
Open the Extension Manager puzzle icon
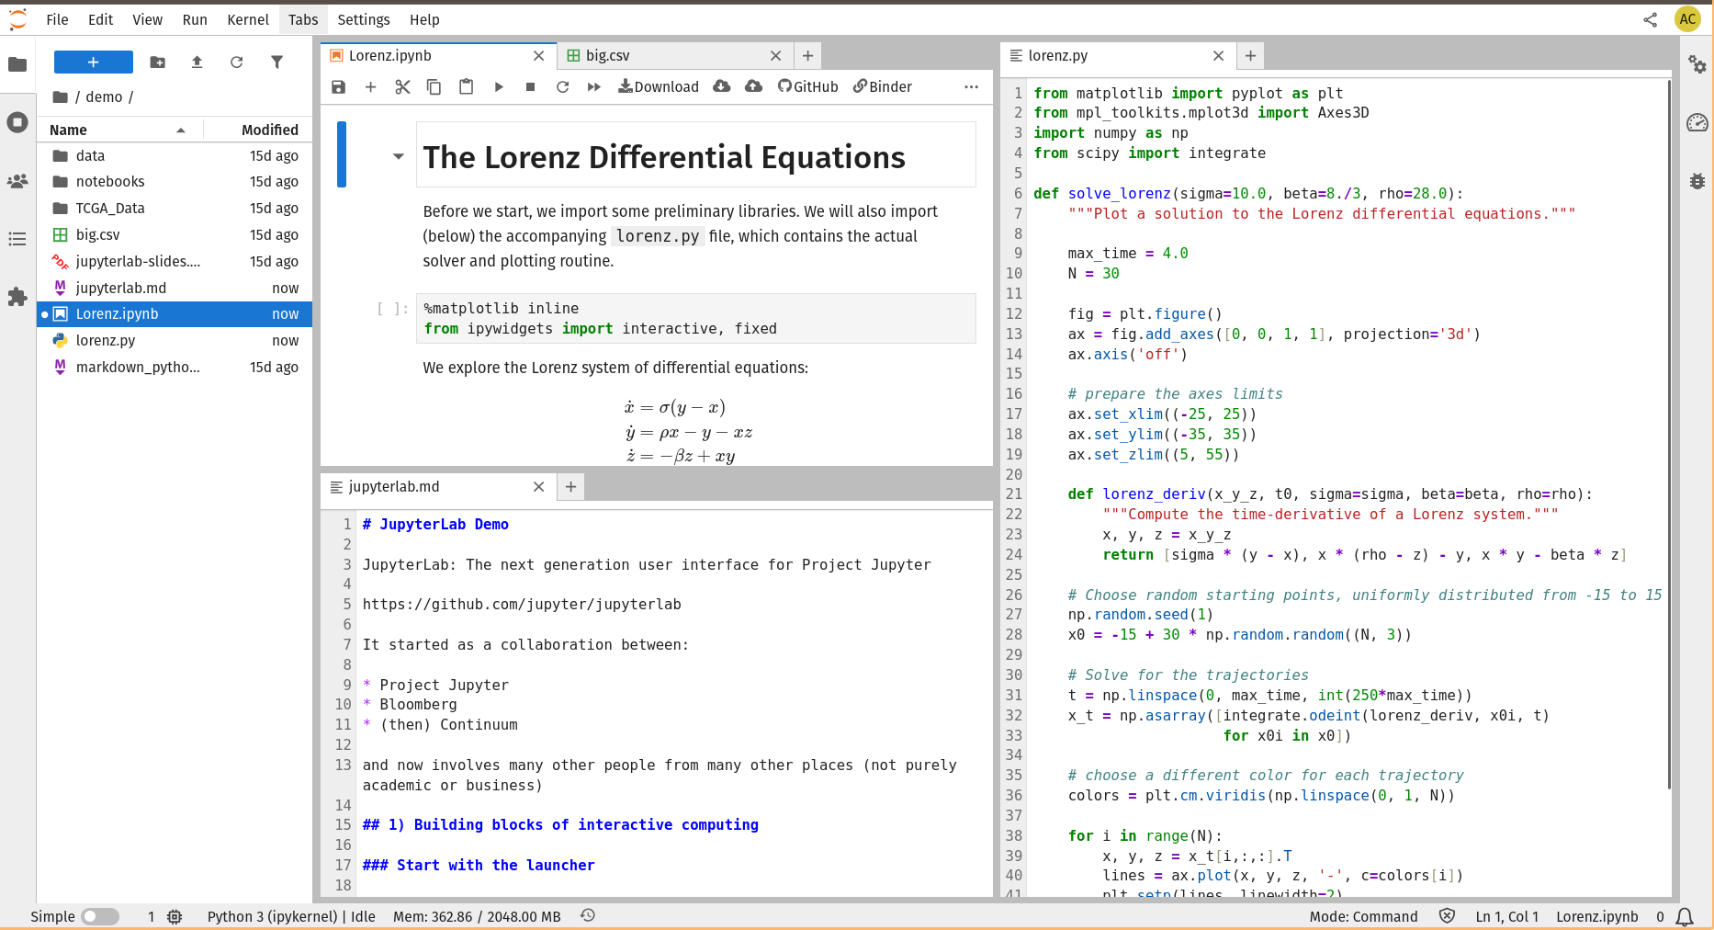(17, 297)
